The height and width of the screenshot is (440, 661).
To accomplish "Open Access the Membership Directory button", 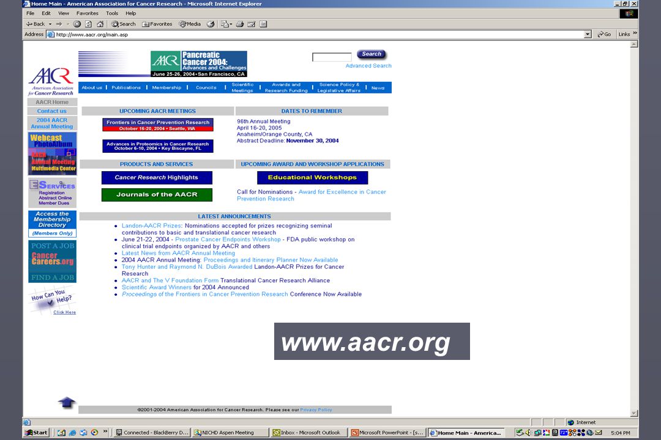I will (52, 224).
